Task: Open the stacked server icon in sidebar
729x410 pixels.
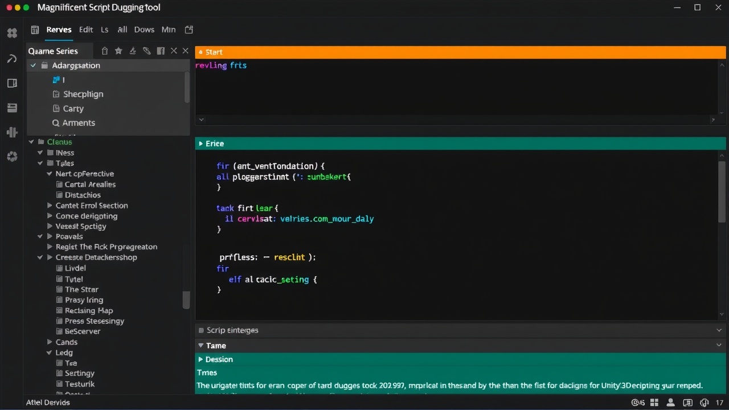Action: [12, 108]
